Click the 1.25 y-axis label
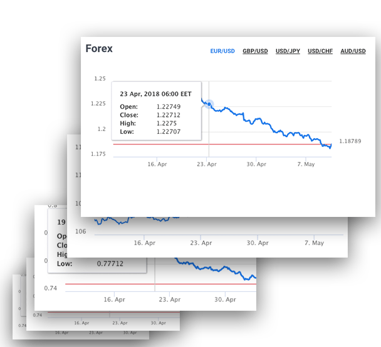 click(100, 79)
